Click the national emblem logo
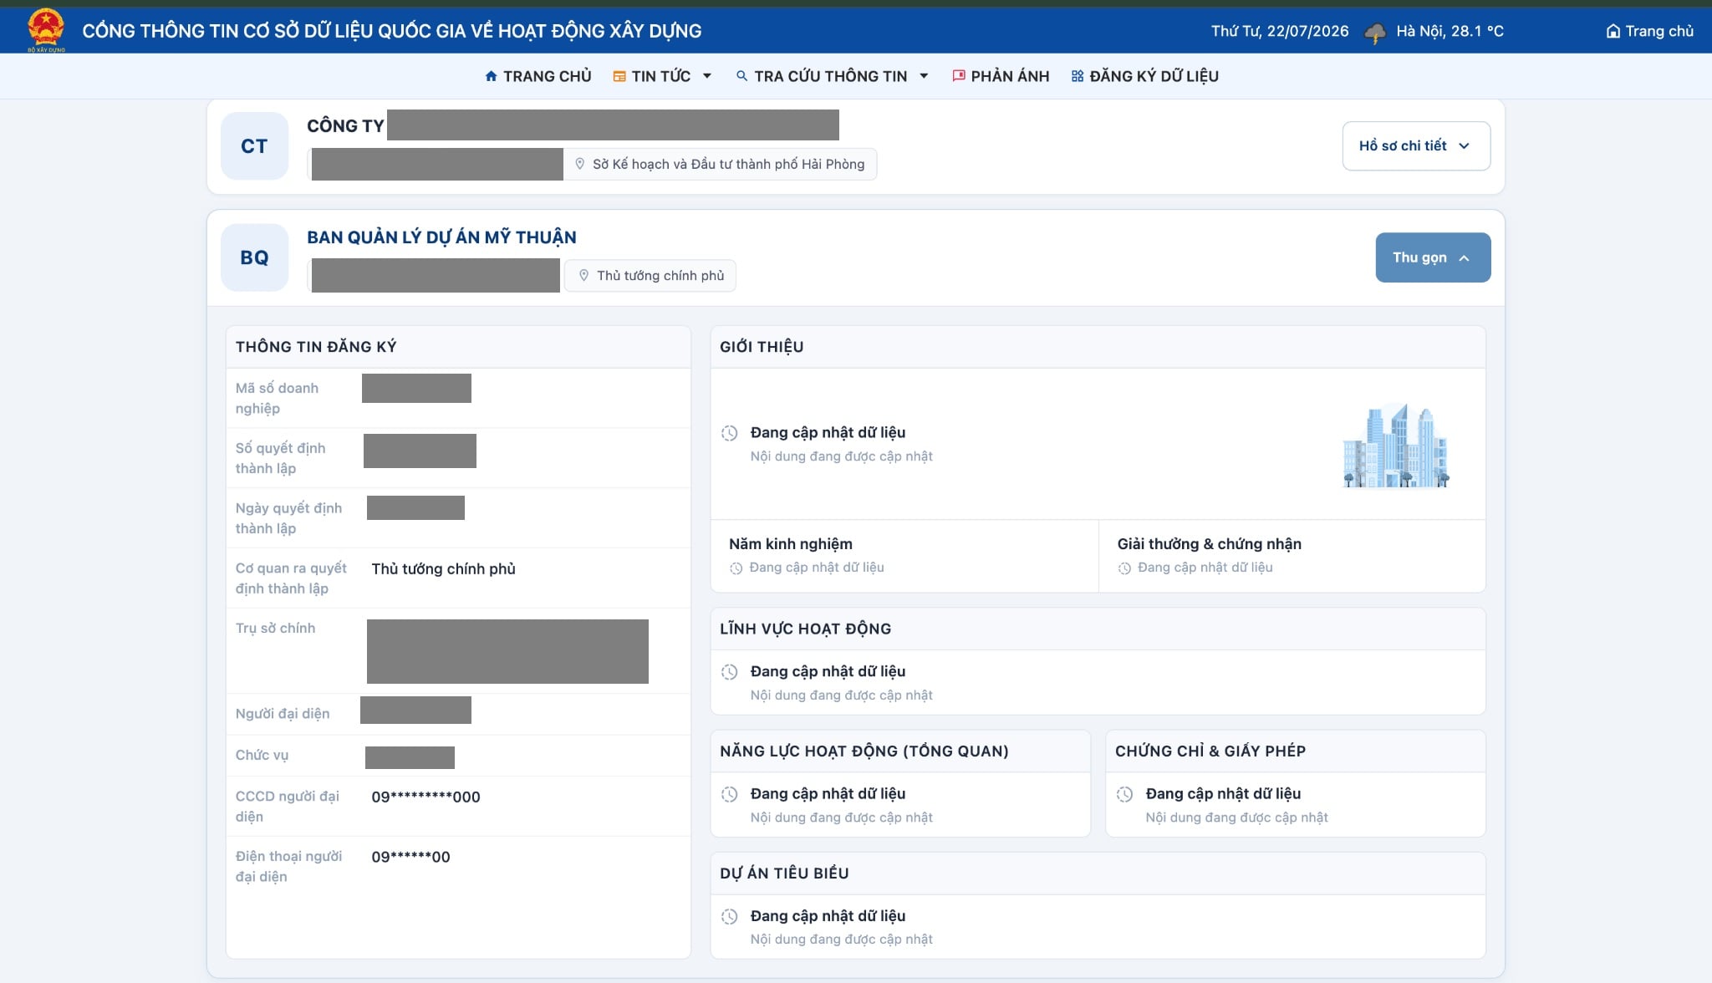This screenshot has height=983, width=1712. click(x=46, y=29)
